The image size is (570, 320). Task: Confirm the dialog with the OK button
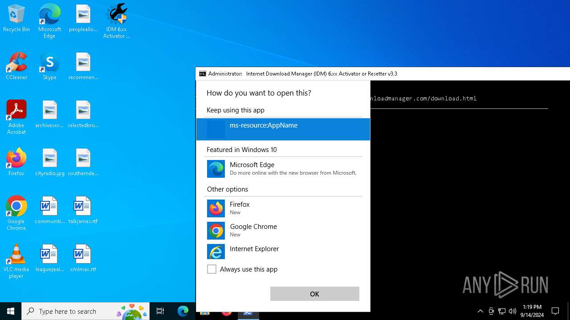point(315,294)
